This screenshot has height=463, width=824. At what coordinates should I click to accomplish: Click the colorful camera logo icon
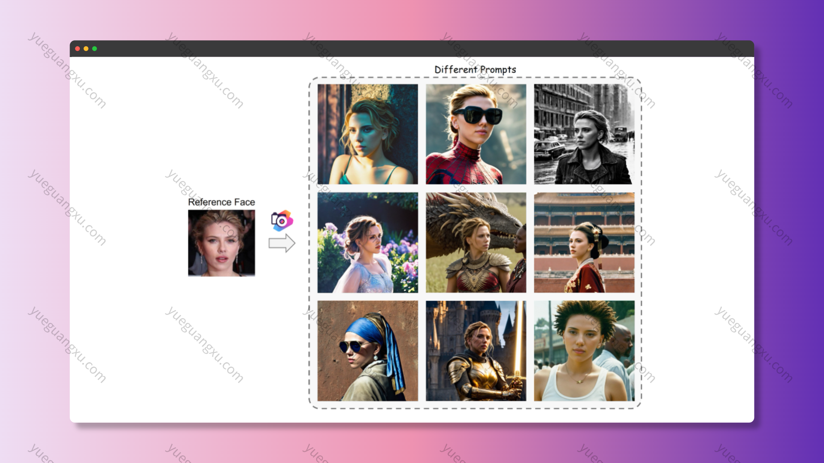pos(282,221)
